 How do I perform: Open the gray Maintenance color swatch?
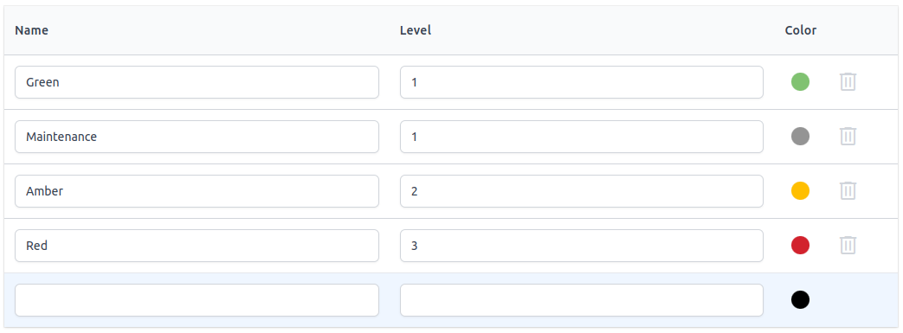800,137
